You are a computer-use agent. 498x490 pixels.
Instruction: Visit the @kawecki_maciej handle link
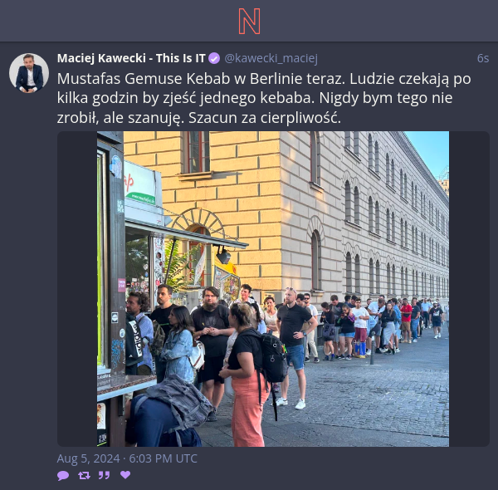[x=271, y=58]
